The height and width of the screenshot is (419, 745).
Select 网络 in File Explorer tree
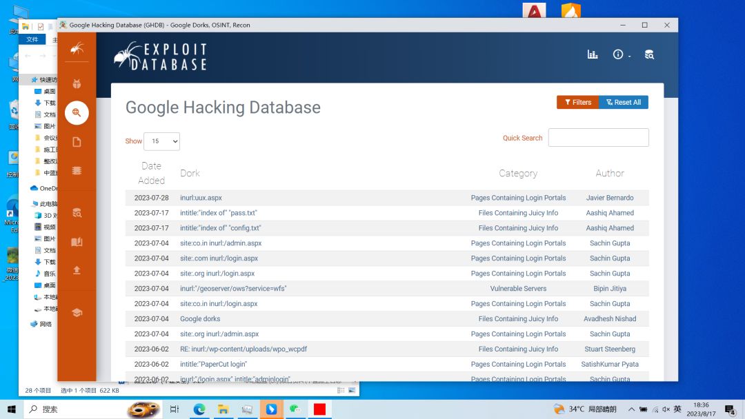tap(41, 324)
